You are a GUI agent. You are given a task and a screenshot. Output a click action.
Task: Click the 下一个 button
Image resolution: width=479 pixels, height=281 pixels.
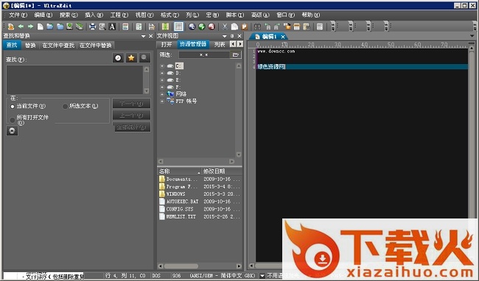(131, 104)
